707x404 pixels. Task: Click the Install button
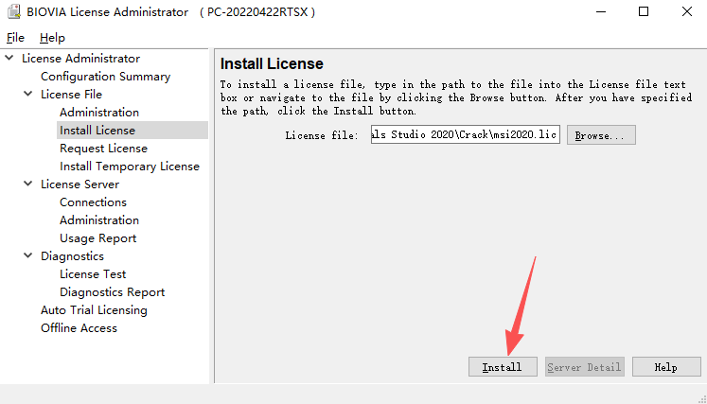click(503, 367)
